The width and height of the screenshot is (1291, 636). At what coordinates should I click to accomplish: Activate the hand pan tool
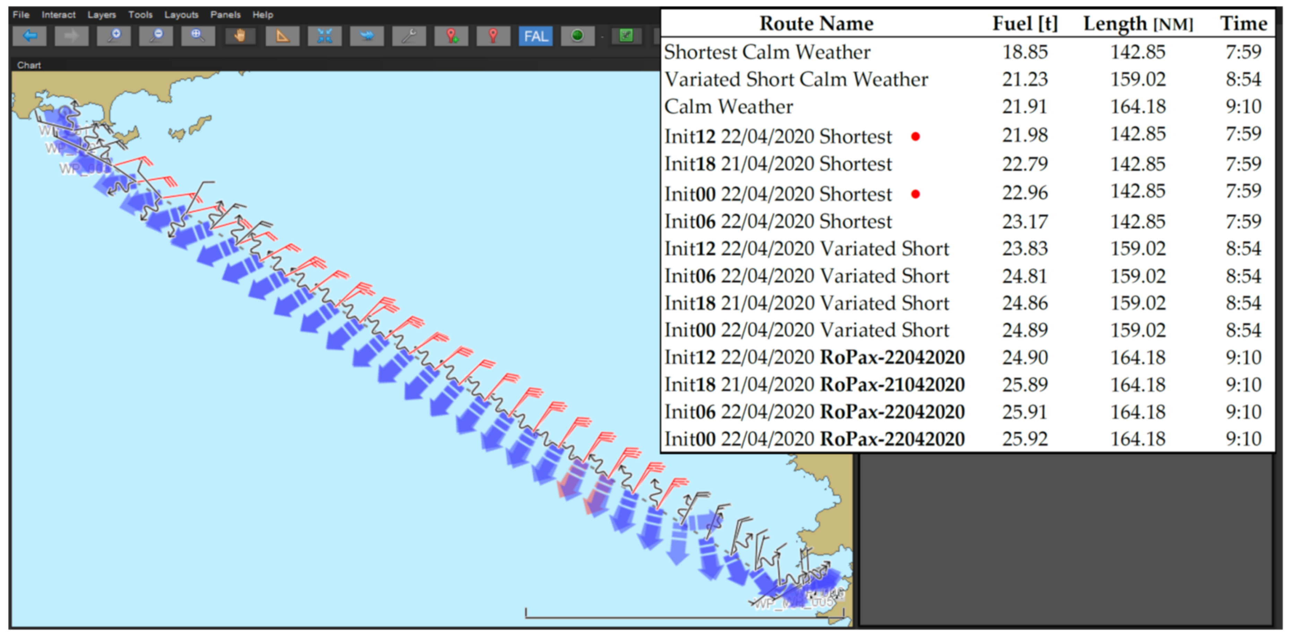click(240, 36)
